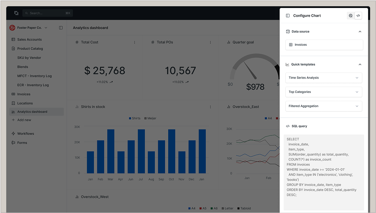Image resolution: width=376 pixels, height=213 pixels.
Task: Open the Total Cost card options menu
Action: [x=135, y=42]
